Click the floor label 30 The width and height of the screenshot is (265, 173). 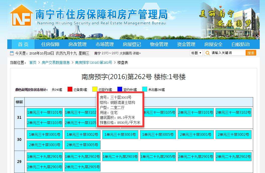(x=19, y=140)
